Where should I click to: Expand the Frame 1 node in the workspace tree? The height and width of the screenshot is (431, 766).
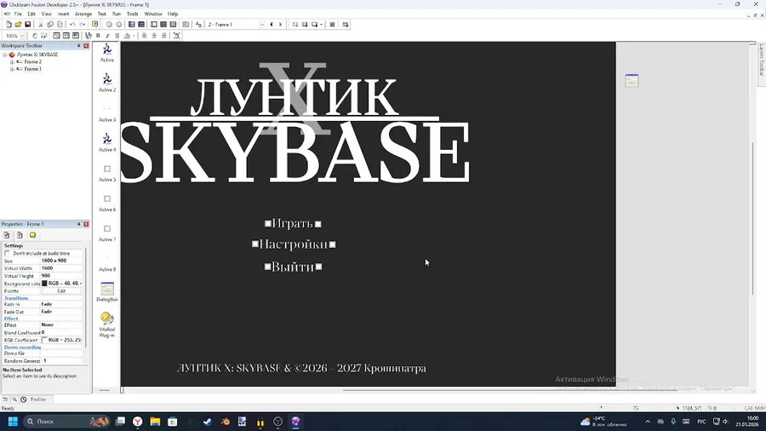click(12, 69)
